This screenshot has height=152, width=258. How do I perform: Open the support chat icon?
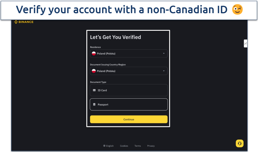(x=240, y=143)
